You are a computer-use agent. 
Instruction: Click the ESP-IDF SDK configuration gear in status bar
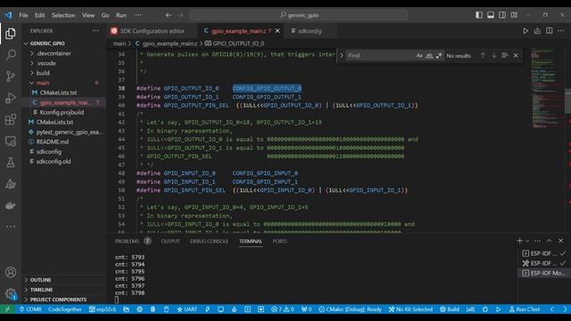(139, 309)
